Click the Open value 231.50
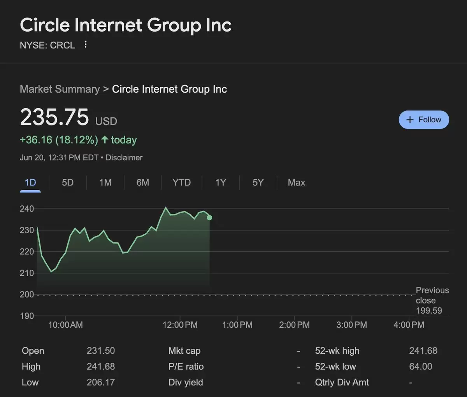This screenshot has height=397, width=467. tap(101, 351)
